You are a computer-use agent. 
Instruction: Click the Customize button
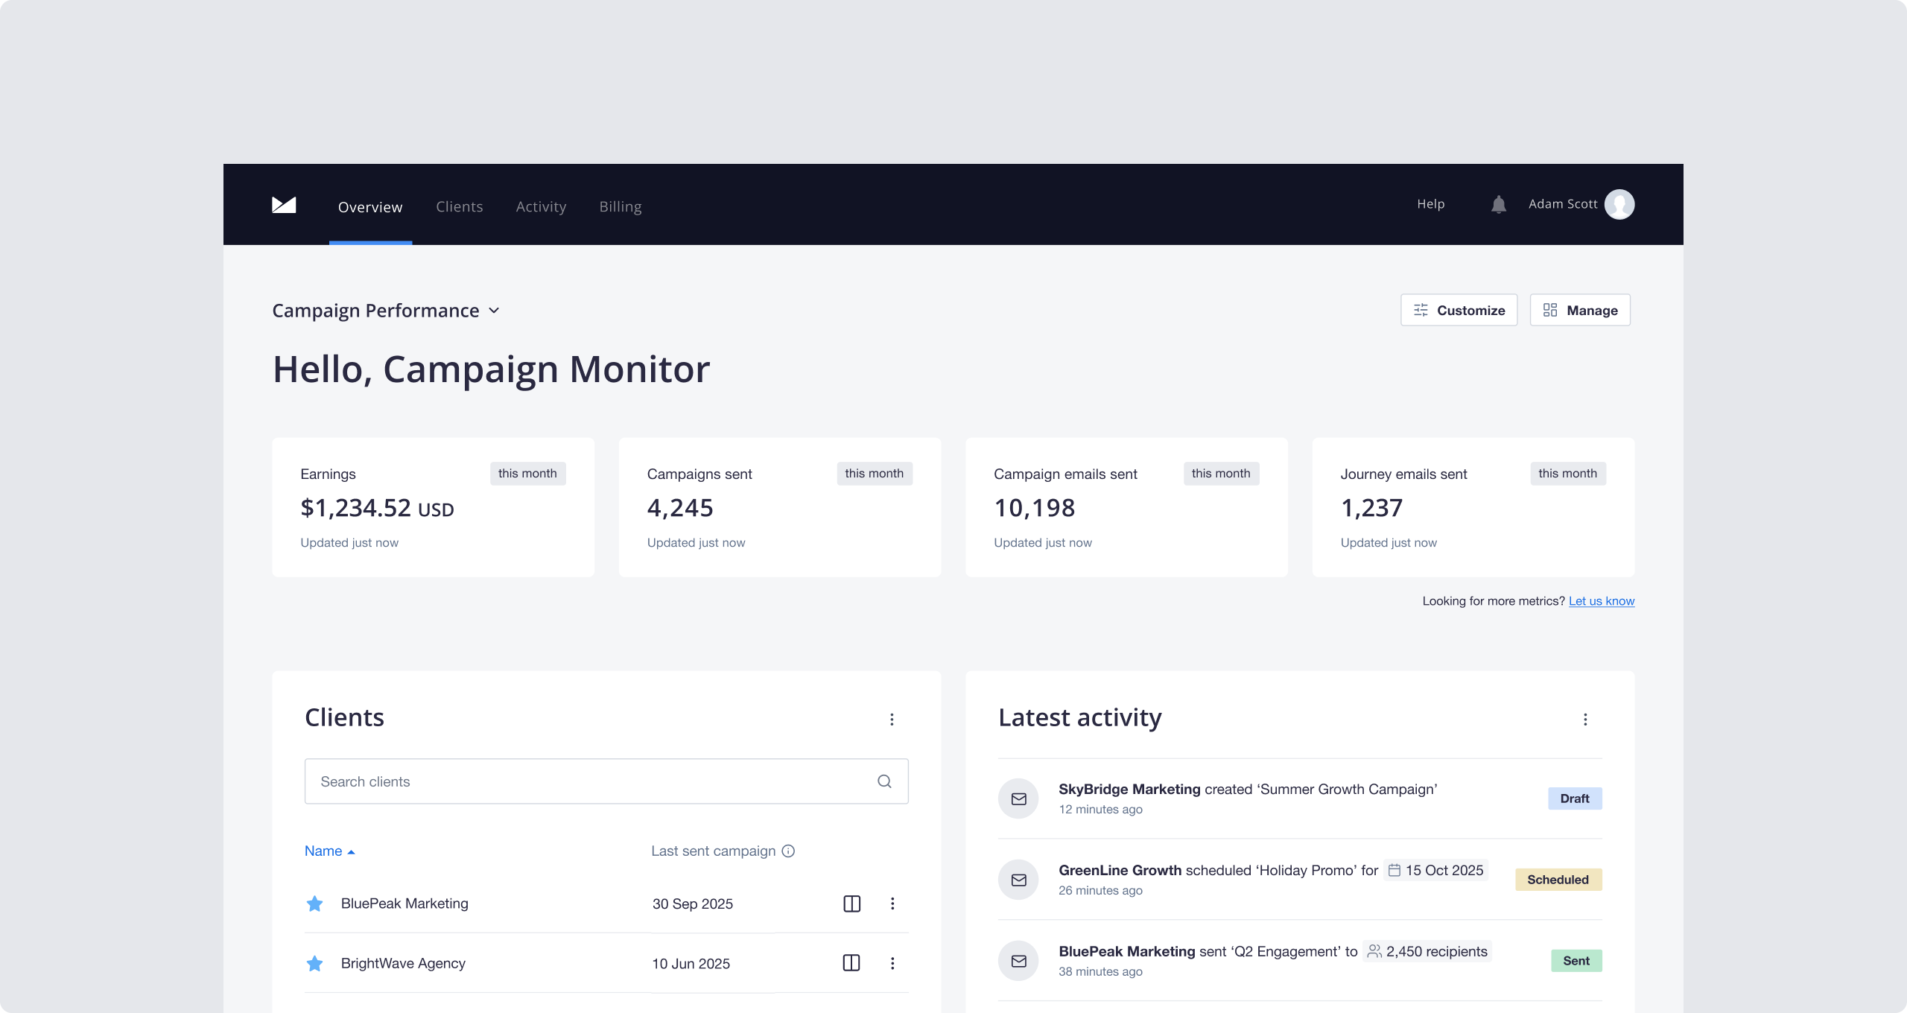point(1459,310)
